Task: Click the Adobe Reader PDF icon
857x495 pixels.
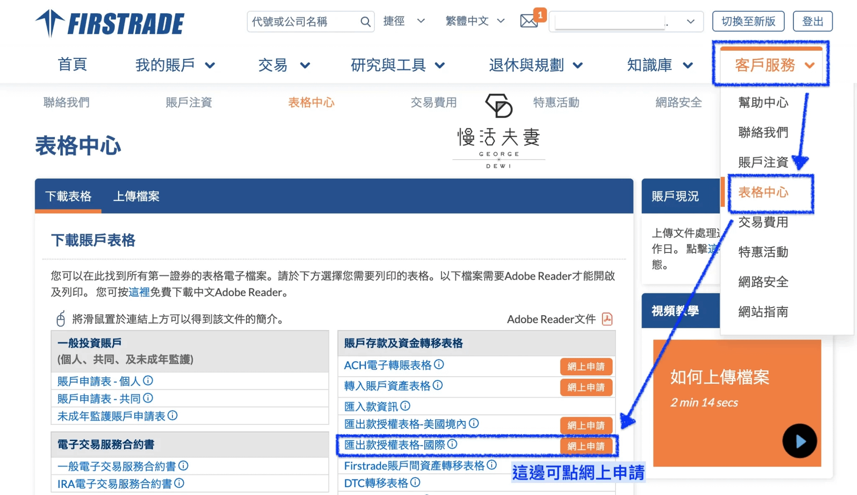Action: (x=607, y=319)
